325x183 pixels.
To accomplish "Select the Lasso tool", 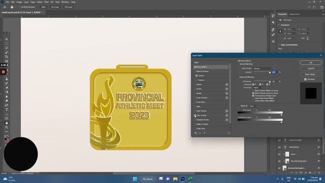I will (7, 48).
